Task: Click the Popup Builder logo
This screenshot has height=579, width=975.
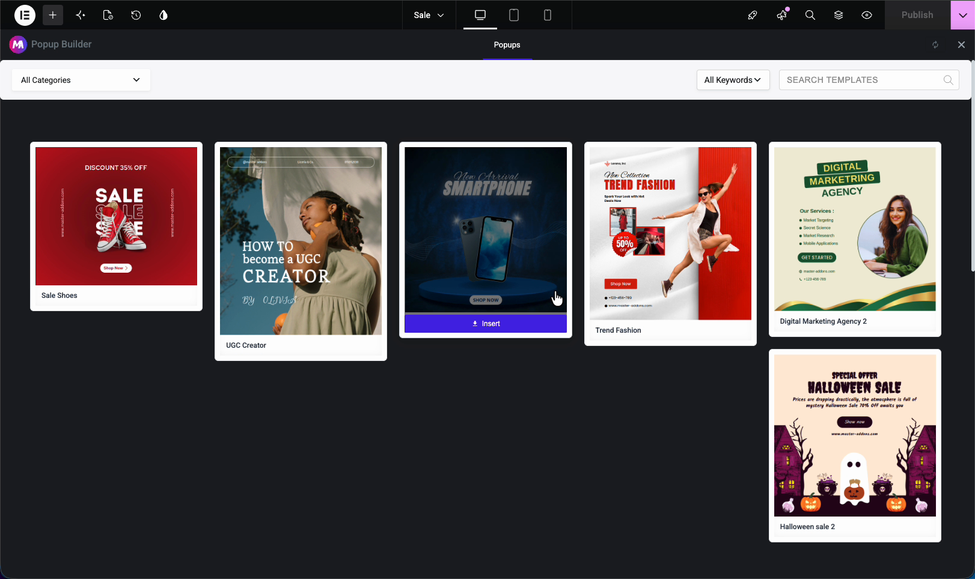Action: pos(18,44)
